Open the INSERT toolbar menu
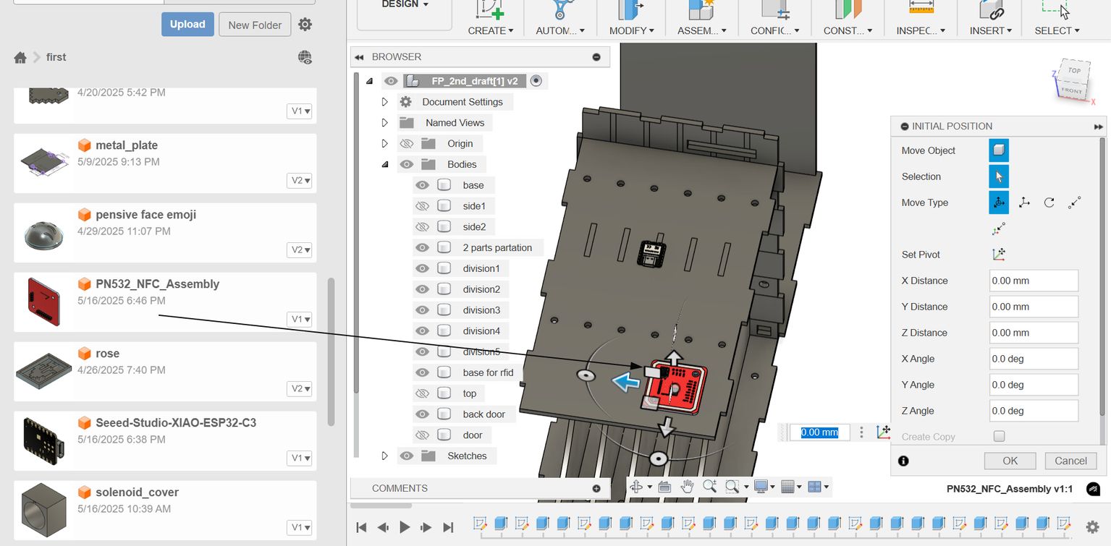Image resolution: width=1111 pixels, height=546 pixels. point(991,30)
